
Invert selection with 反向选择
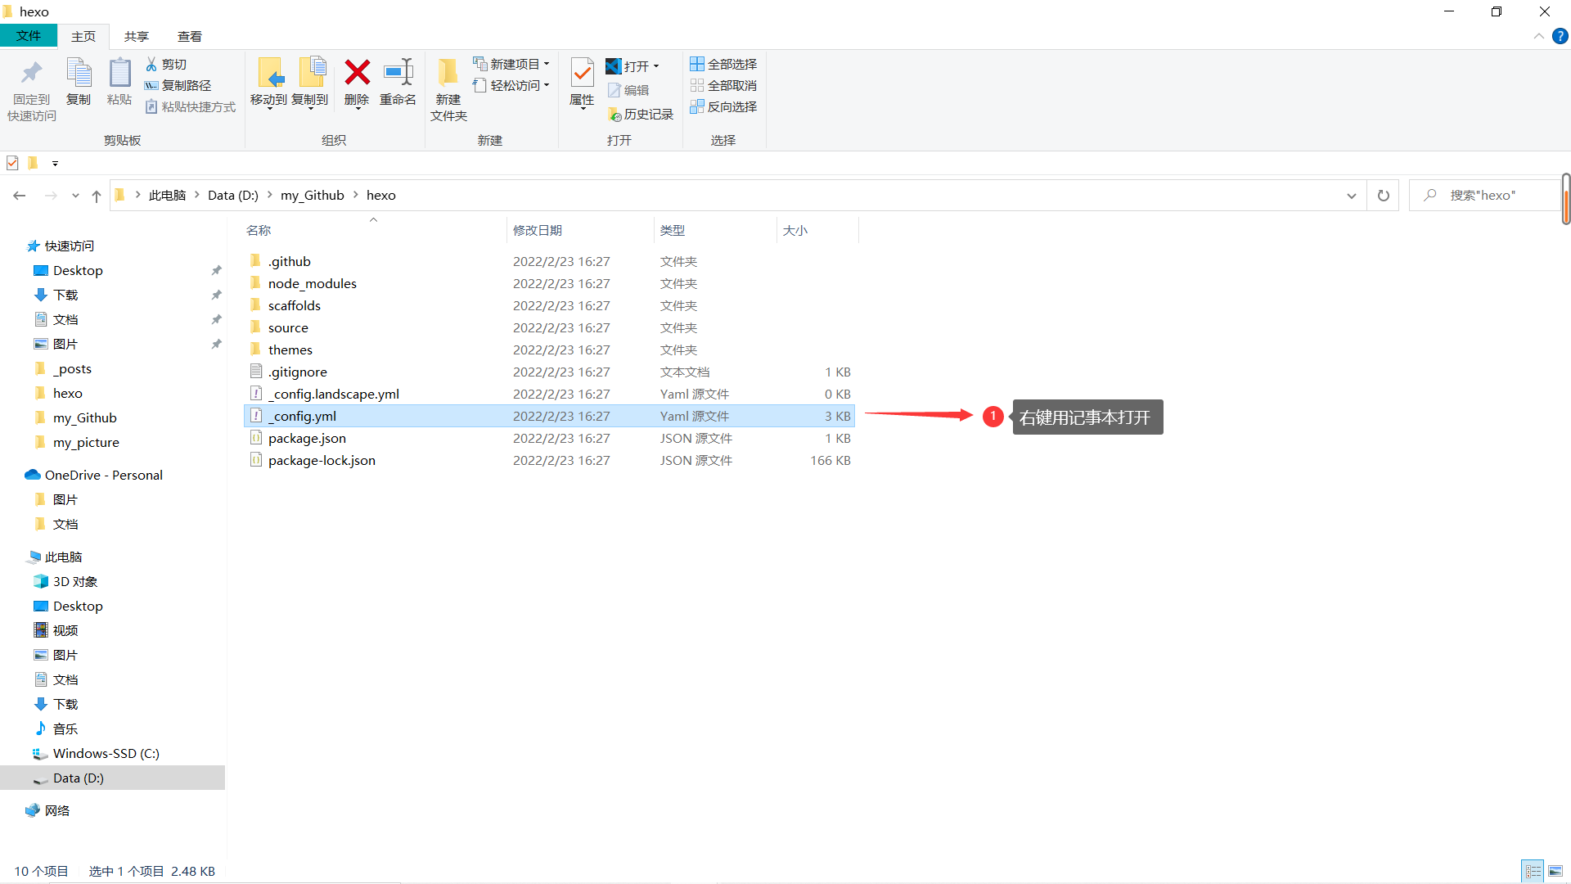(723, 106)
